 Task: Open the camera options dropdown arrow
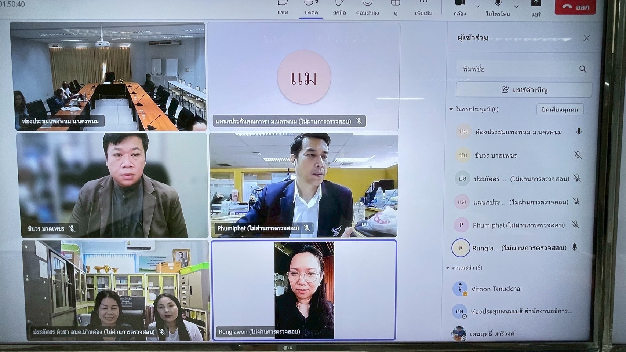pos(478,6)
